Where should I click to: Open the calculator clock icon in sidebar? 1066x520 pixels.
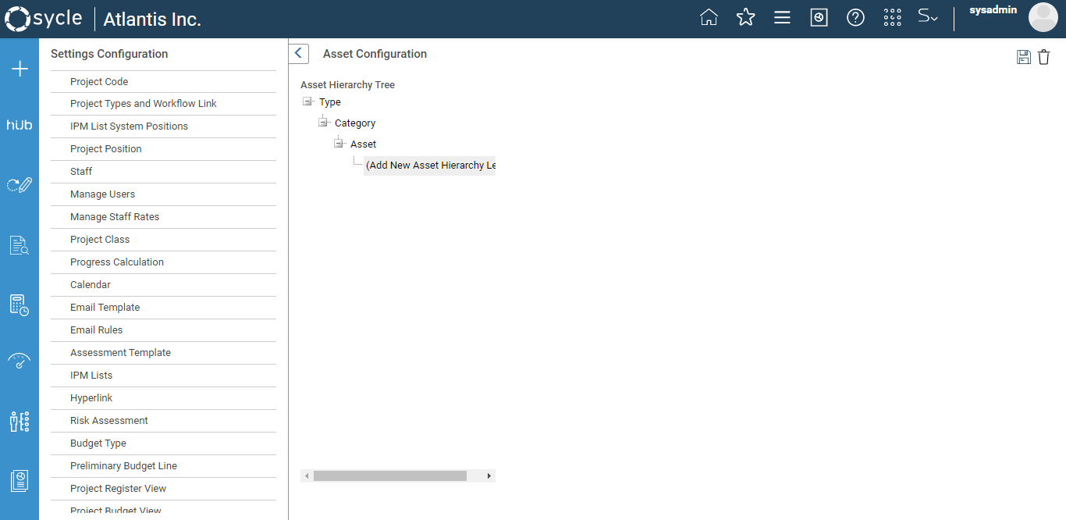coord(20,305)
